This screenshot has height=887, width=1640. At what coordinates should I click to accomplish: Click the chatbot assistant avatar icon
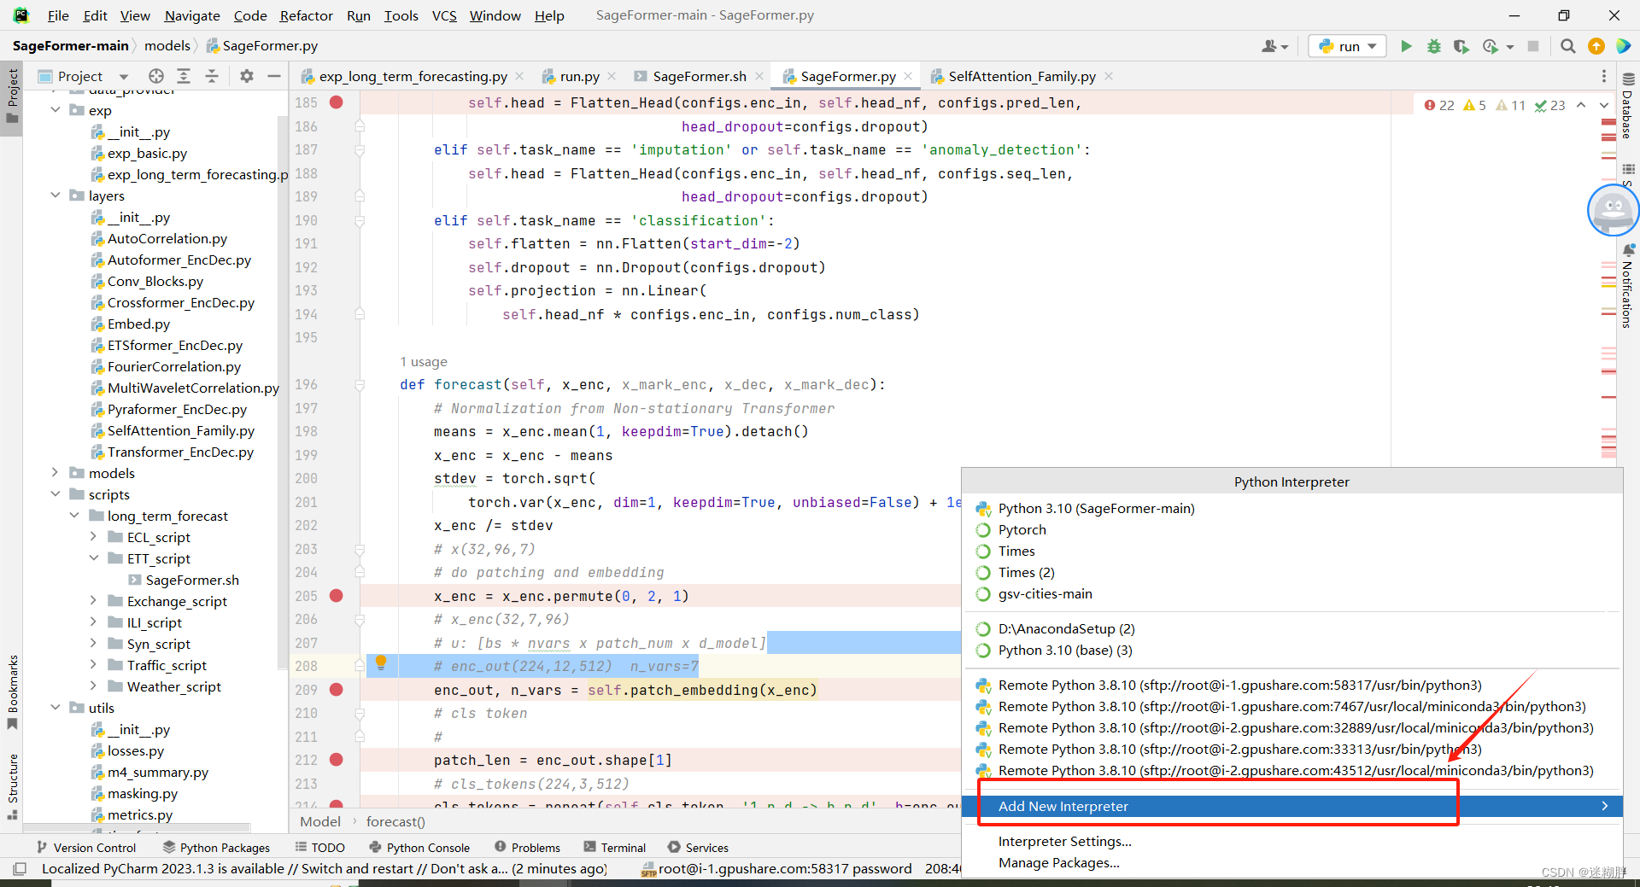click(1613, 210)
